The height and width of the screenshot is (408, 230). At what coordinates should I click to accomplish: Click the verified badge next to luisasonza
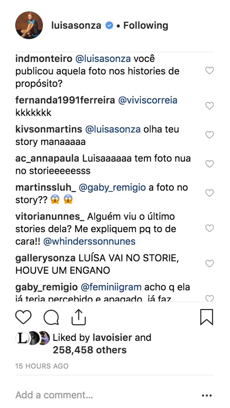tap(109, 26)
